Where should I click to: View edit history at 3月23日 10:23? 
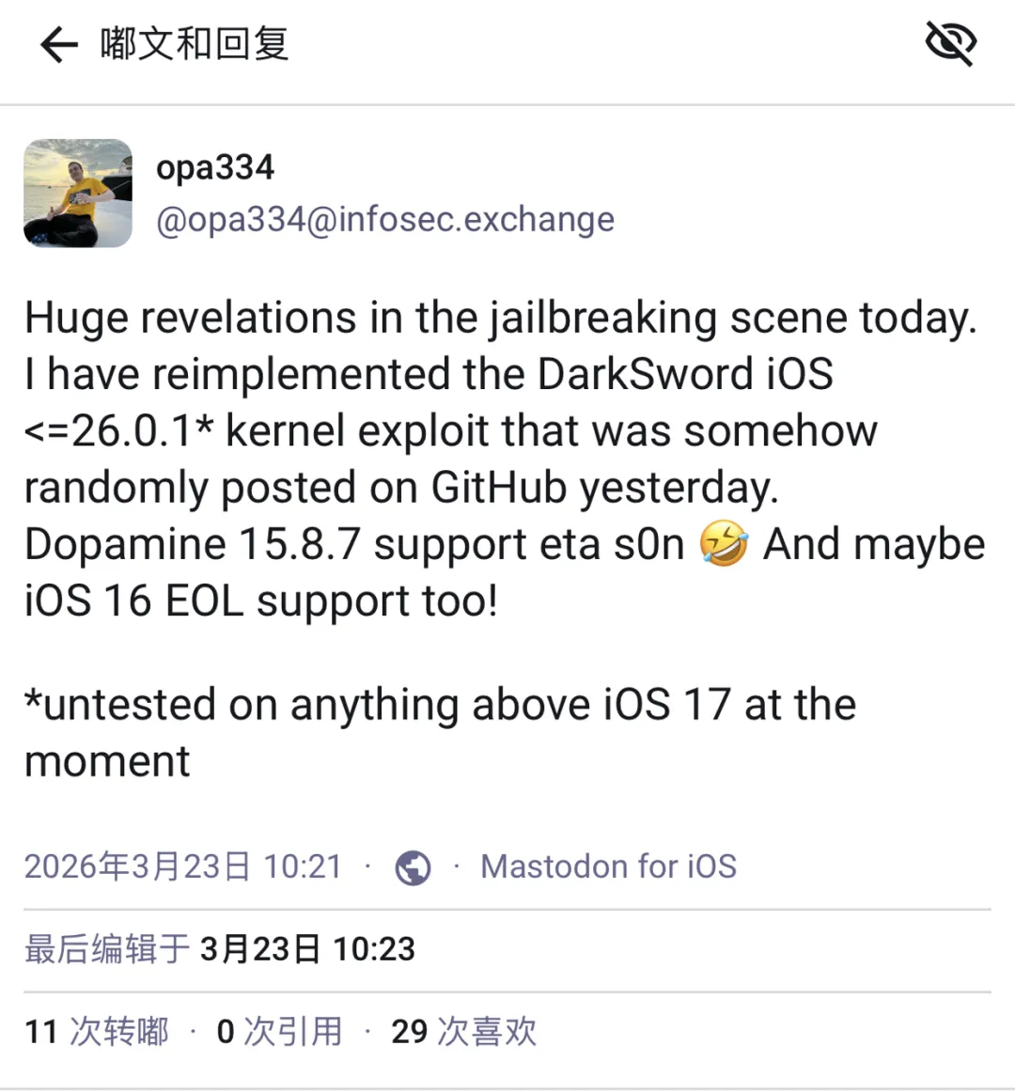[307, 949]
